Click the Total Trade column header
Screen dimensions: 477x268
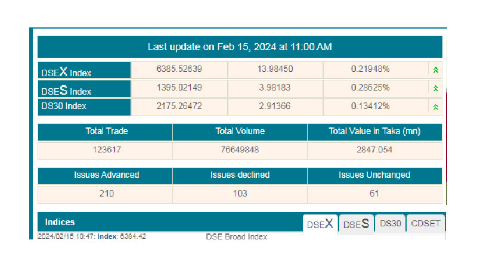pos(105,132)
